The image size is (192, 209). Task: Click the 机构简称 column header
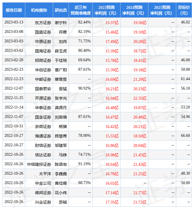39,10
